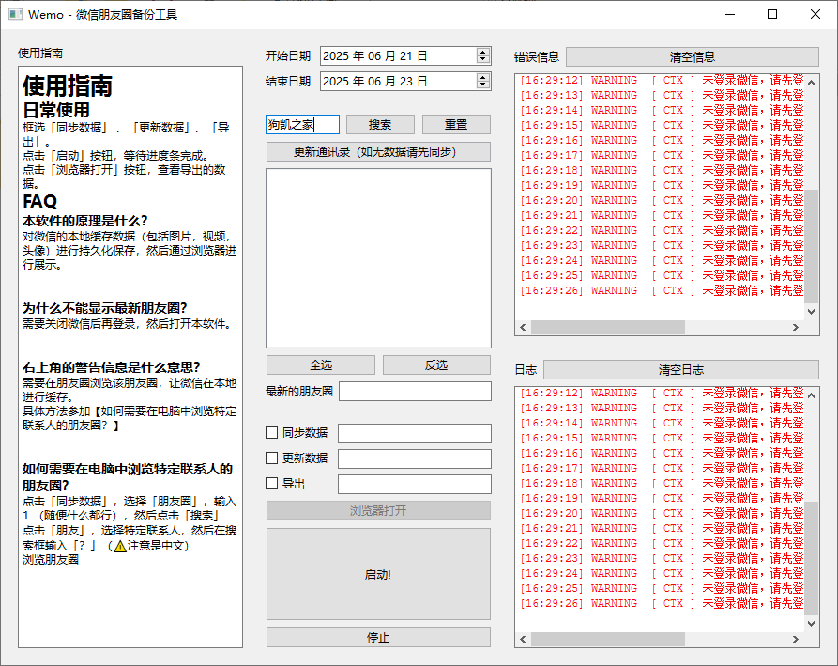Viewport: 838px width, 666px height.
Task: Click the right scroll arrow in 错误信息 panel
Action: pyautogui.click(x=797, y=328)
